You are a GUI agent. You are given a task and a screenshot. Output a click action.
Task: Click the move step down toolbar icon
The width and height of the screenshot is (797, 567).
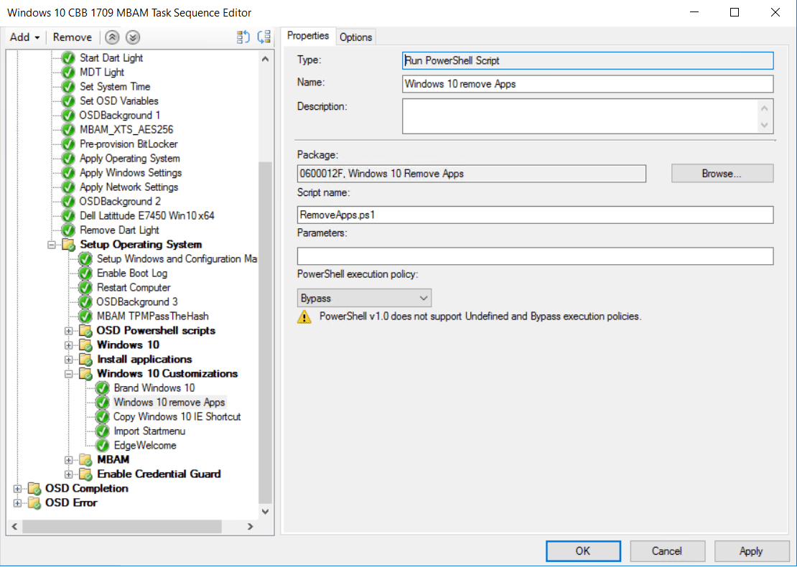click(x=132, y=37)
